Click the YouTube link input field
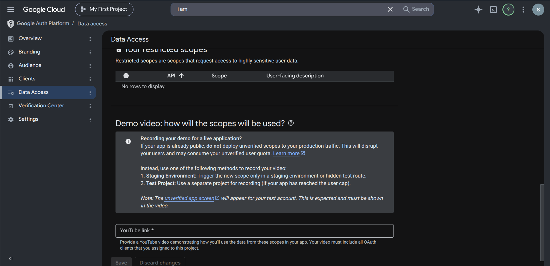The width and height of the screenshot is (550, 266). 255,231
